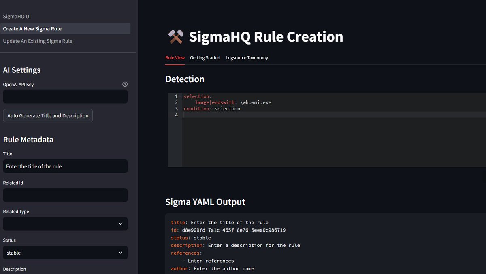Click the id line in Sigma YAML Output

[x=228, y=230]
